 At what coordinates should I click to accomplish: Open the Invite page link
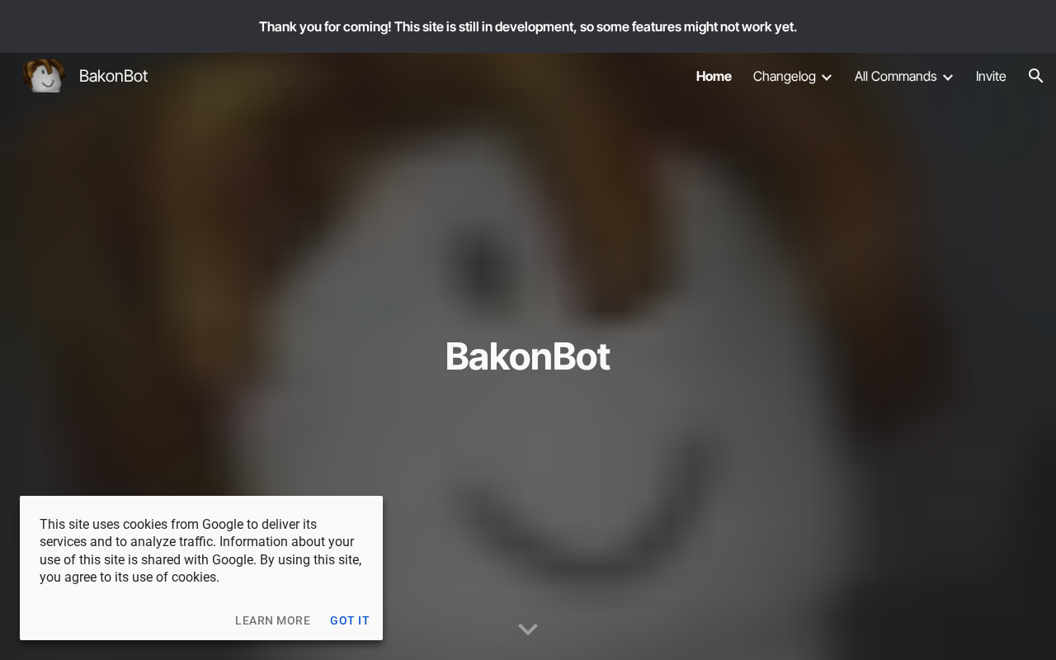coord(991,76)
